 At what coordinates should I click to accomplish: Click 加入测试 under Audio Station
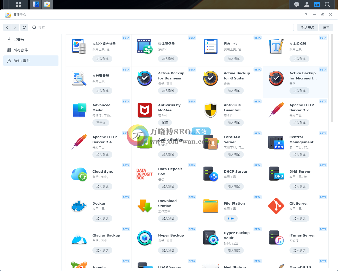click(168, 155)
